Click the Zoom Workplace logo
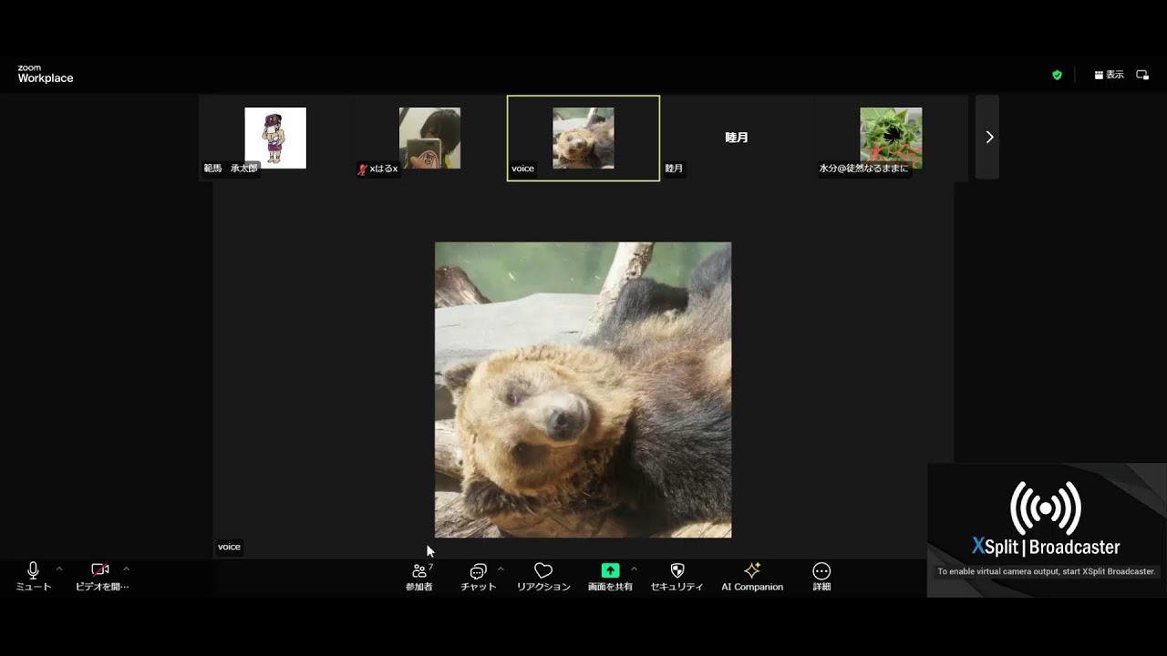 (x=46, y=75)
